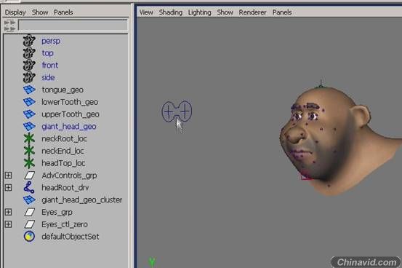Click the AdvControls_grp transform icon
The image size is (402, 268).
point(30,176)
